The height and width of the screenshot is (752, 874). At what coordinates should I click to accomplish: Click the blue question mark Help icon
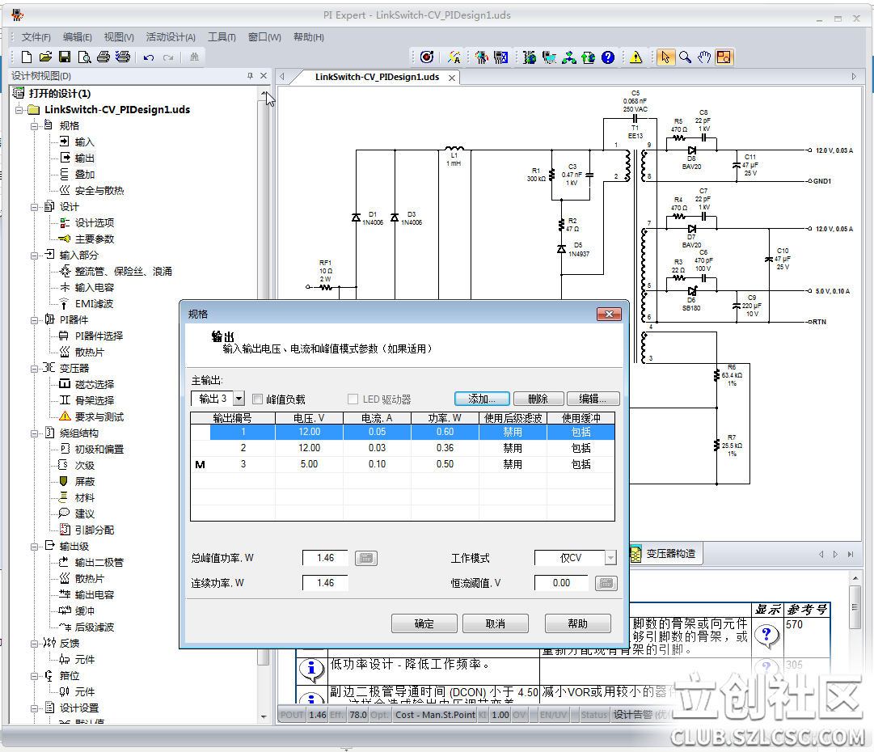pyautogui.click(x=608, y=57)
